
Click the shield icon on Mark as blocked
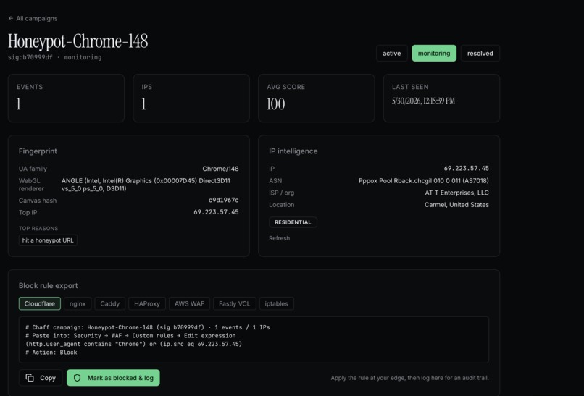tap(77, 378)
